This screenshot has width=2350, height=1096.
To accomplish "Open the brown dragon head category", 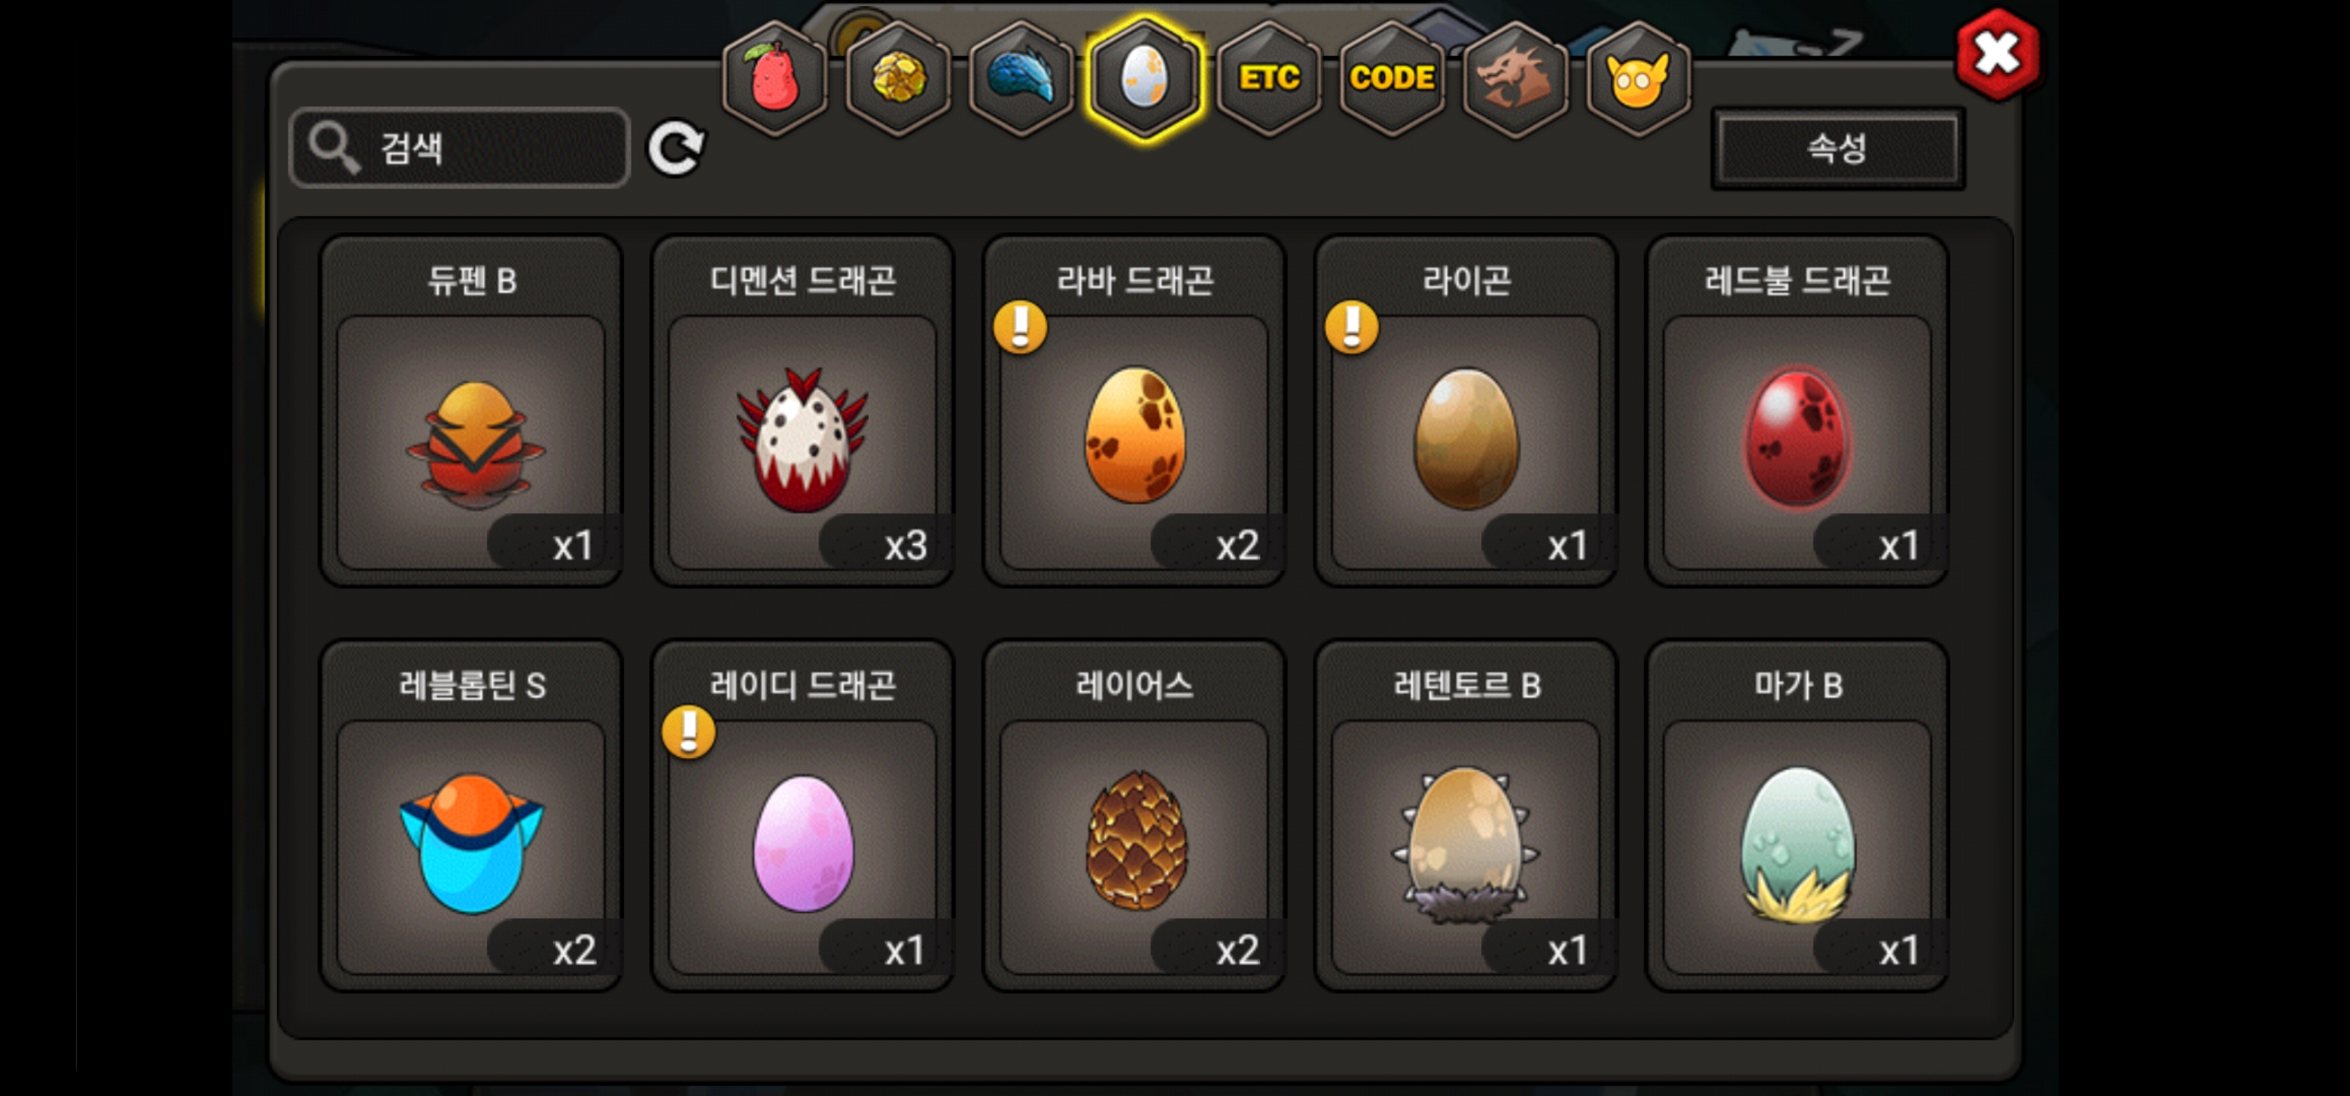I will pyautogui.click(x=1515, y=78).
